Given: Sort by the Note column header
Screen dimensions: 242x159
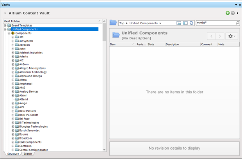Looking at the screenshot, I should point(228,45).
